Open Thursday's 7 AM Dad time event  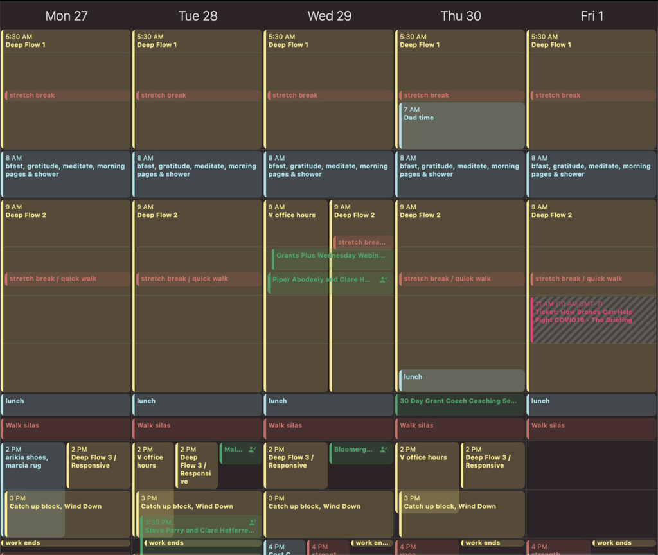pos(461,125)
